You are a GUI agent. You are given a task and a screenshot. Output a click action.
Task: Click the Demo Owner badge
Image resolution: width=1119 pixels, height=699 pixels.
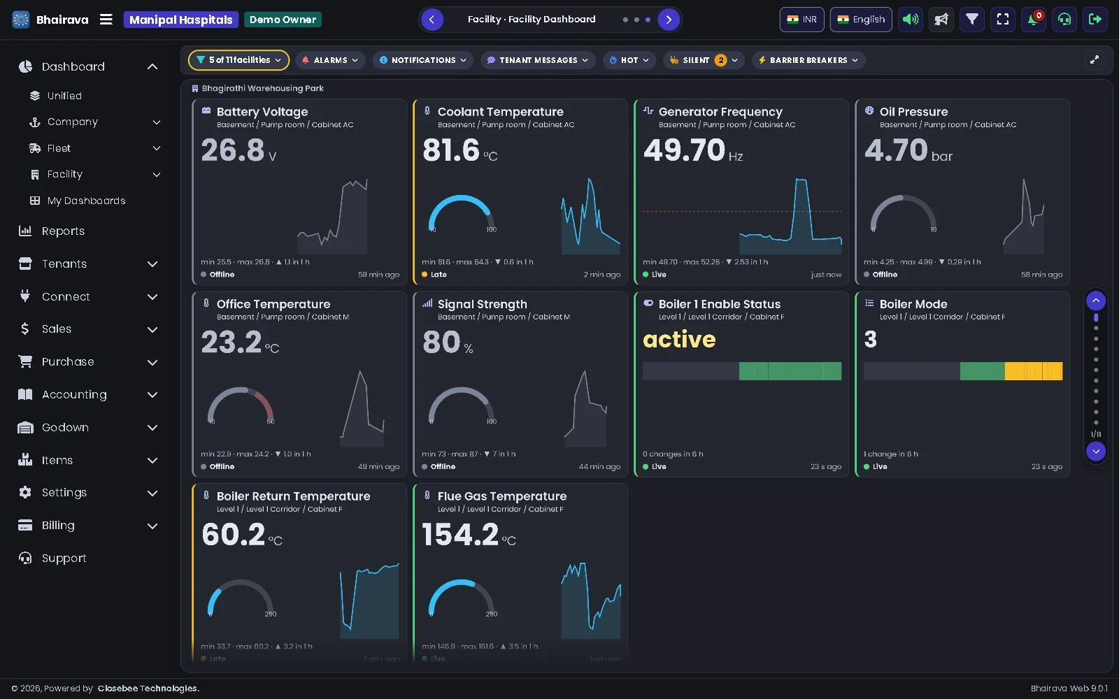[x=283, y=20]
